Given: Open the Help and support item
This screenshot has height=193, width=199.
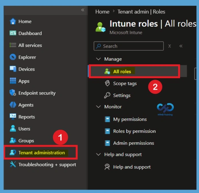Looking at the screenshot, I should point(132,167).
